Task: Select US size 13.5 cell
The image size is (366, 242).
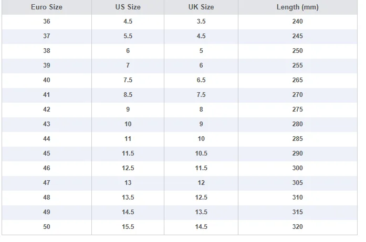Action: pos(128,197)
